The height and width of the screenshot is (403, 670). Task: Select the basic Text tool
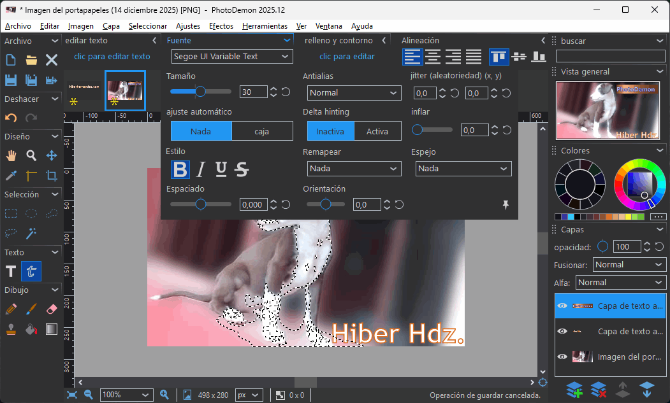11,271
